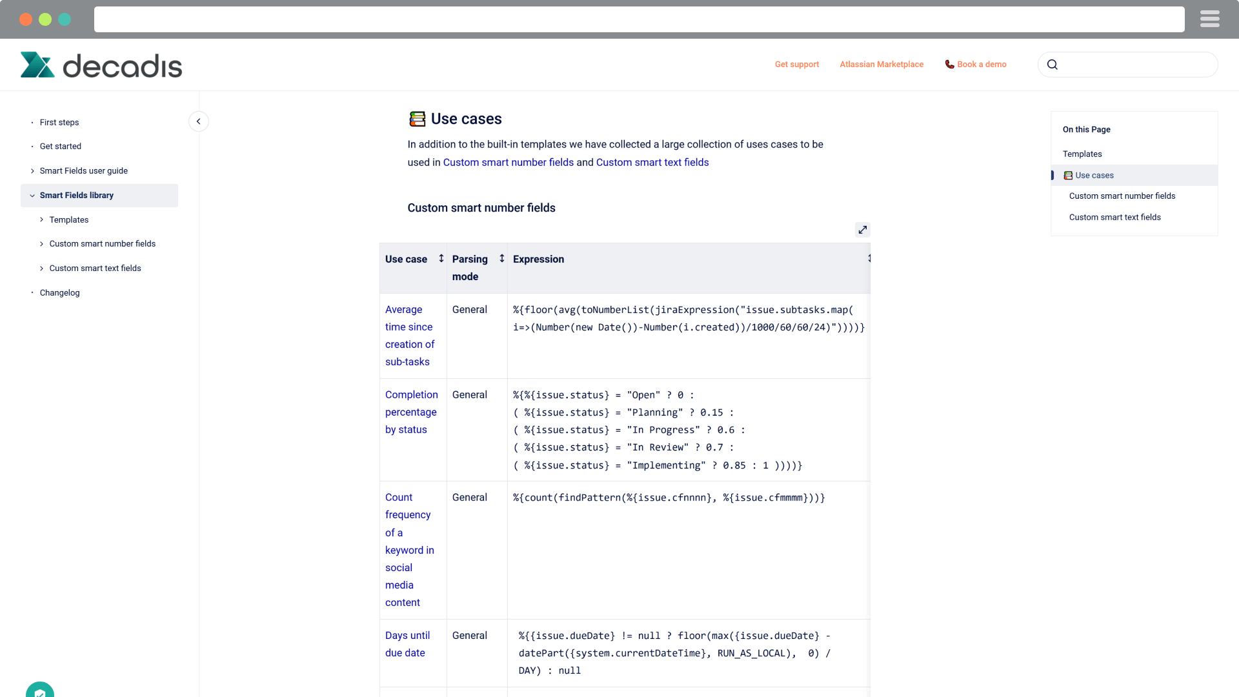1239x697 pixels.
Task: Expand the Smart Fields user guide chevron
Action: tap(32, 171)
